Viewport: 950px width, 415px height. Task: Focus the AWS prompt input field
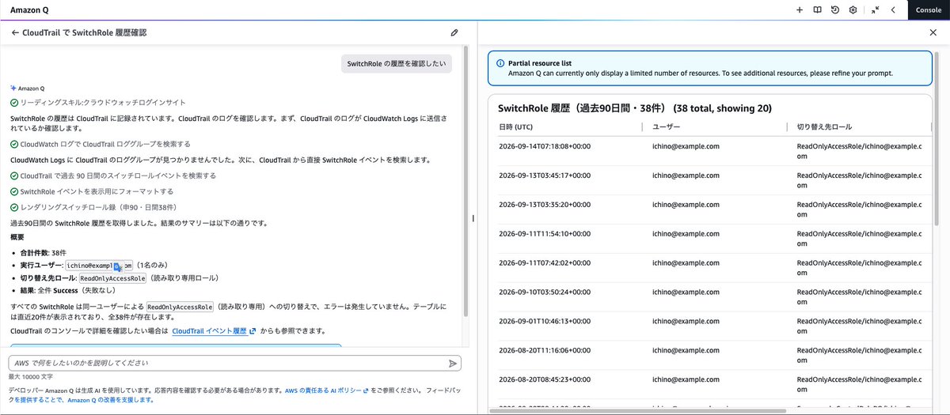coord(234,363)
